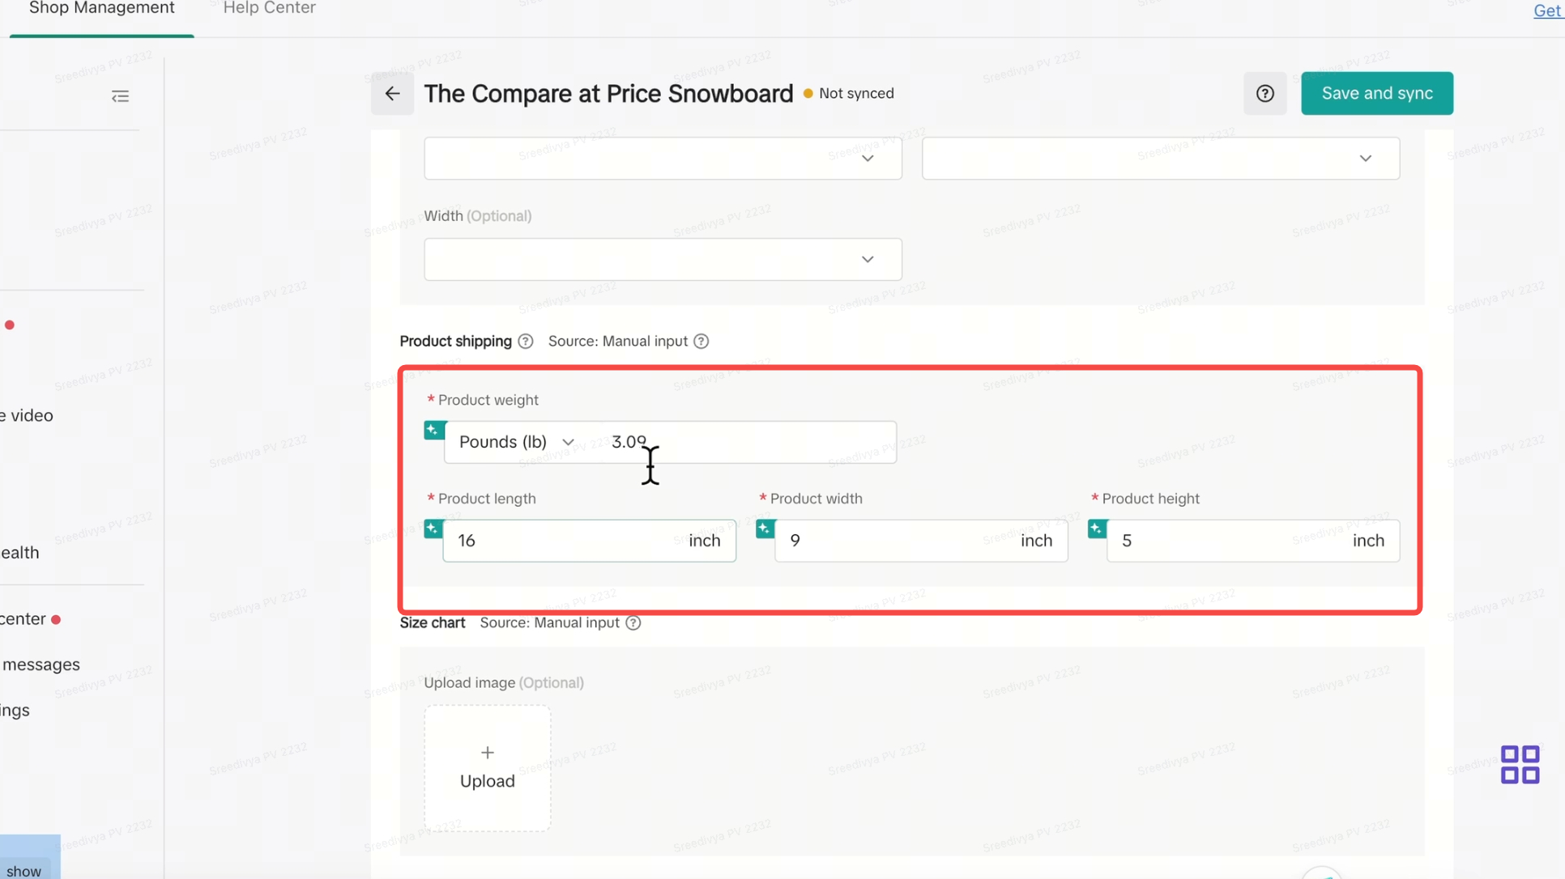This screenshot has width=1565, height=879.
Task: Click AI sparkle icon beside Product width
Action: 765,529
